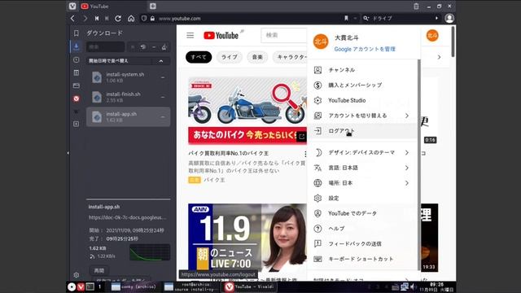Open the History panel
Image resolution: width=521 pixels, height=293 pixels.
pyautogui.click(x=76, y=59)
